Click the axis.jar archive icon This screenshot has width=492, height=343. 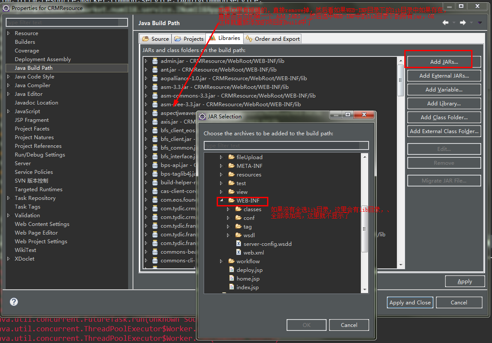tap(155, 122)
